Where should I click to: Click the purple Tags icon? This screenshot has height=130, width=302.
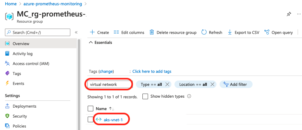(7, 73)
